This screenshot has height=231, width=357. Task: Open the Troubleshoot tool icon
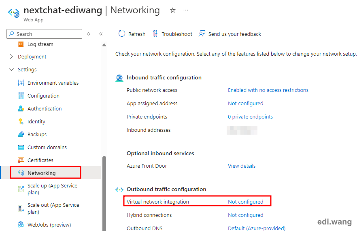(155, 34)
